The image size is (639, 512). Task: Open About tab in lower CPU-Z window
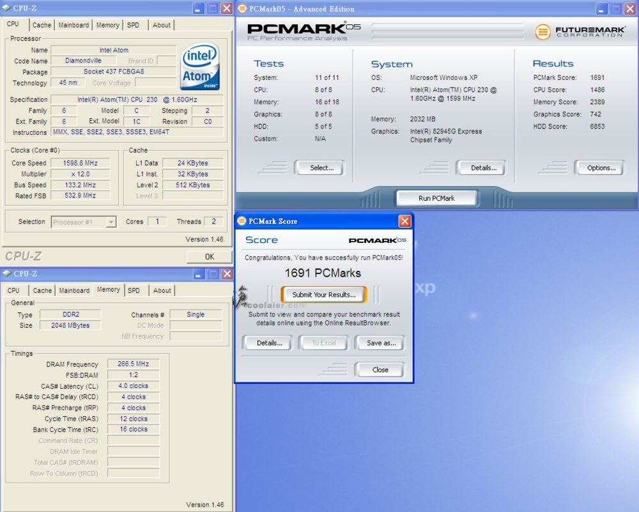coord(162,290)
